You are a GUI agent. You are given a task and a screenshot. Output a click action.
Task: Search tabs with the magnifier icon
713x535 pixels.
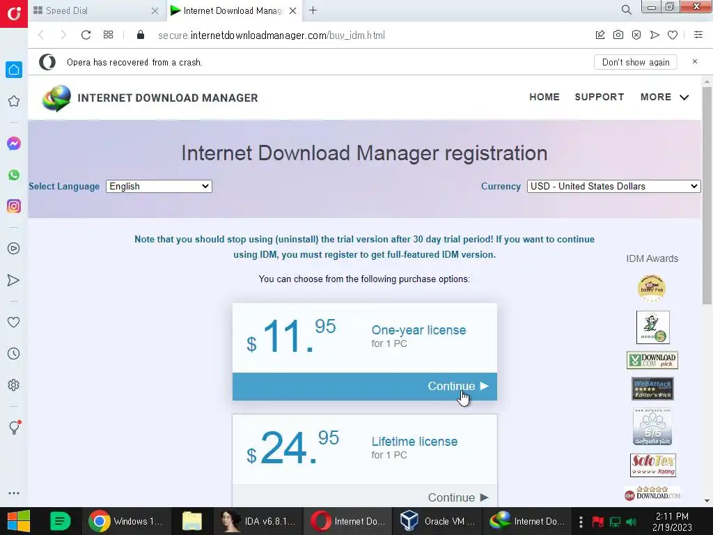pos(626,10)
